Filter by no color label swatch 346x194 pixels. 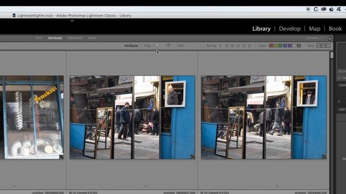[299, 45]
